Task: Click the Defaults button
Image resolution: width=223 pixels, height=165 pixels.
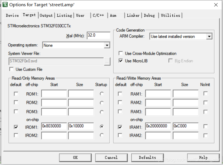Action: click(147, 158)
